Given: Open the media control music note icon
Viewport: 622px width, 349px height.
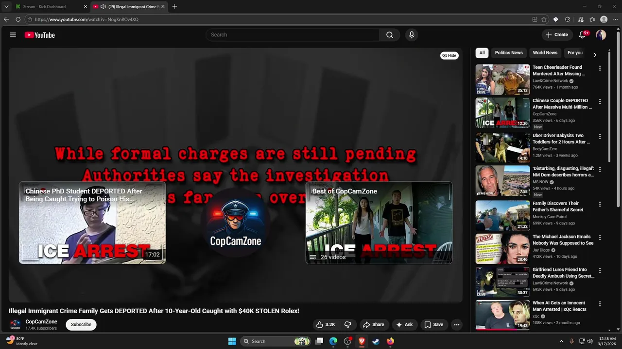Looking at the screenshot, I should [x=581, y=19].
